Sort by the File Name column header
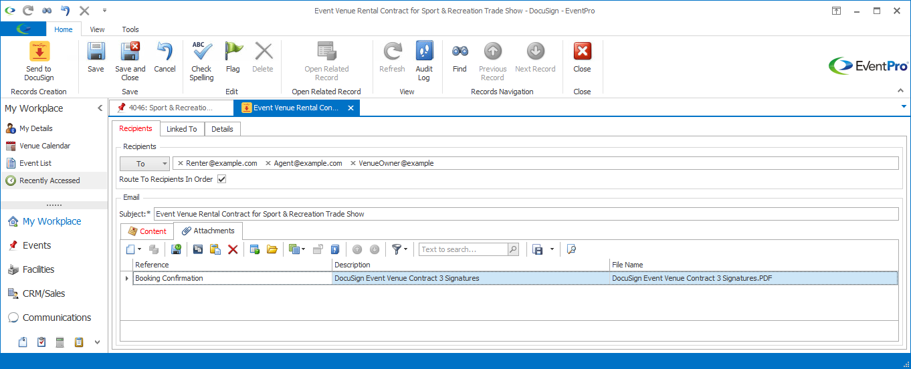Image resolution: width=911 pixels, height=369 pixels. click(754, 265)
